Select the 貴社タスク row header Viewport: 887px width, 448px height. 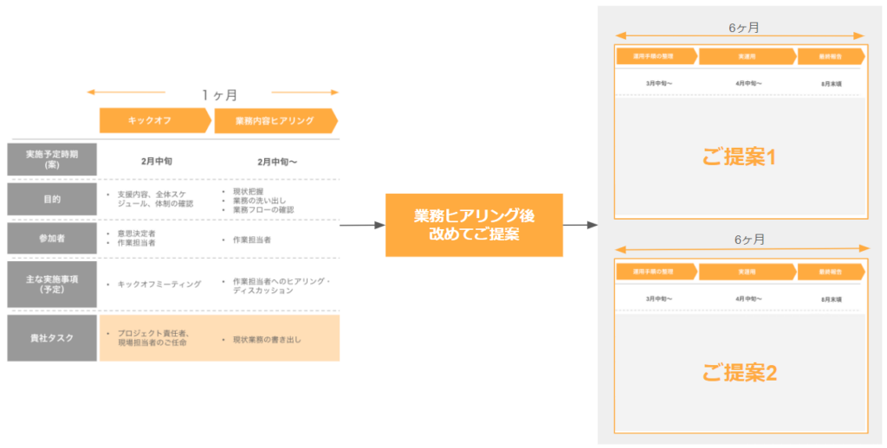[52, 338]
